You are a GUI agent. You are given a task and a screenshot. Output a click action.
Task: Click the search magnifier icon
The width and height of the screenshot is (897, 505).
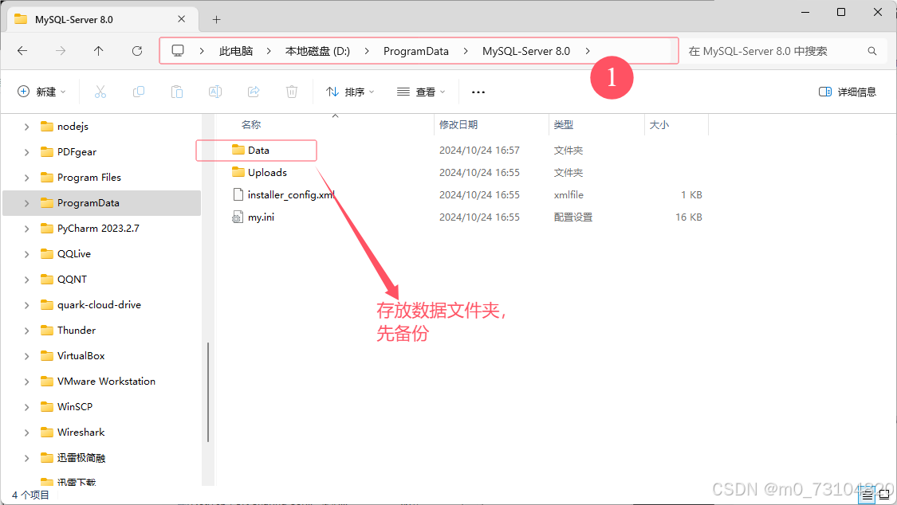(x=871, y=51)
